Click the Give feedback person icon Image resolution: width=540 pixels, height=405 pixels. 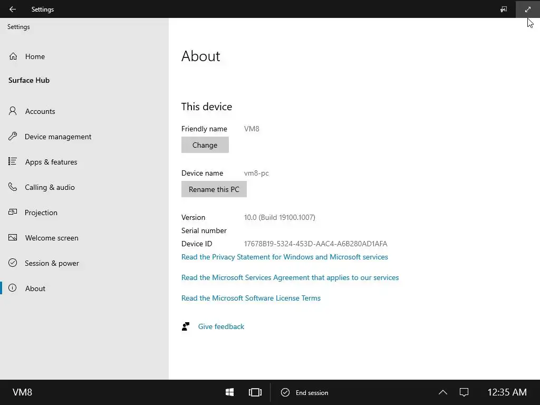[x=186, y=326]
